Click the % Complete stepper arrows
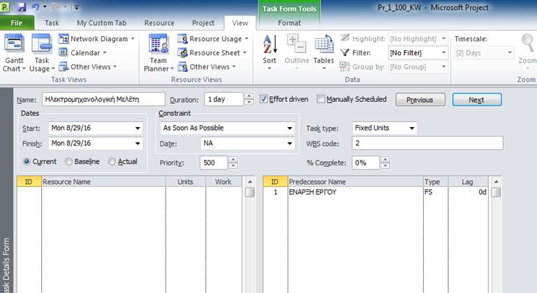537x293 pixels. point(385,163)
